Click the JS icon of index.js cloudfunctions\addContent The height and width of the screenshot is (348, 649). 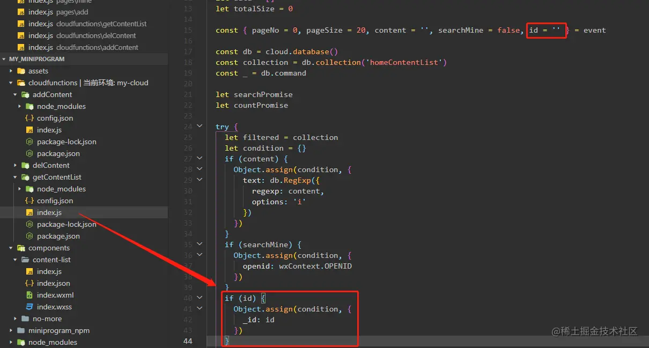pos(21,47)
